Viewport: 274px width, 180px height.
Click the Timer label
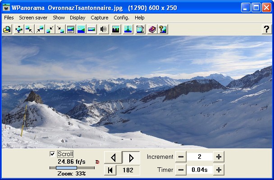tap(165, 170)
